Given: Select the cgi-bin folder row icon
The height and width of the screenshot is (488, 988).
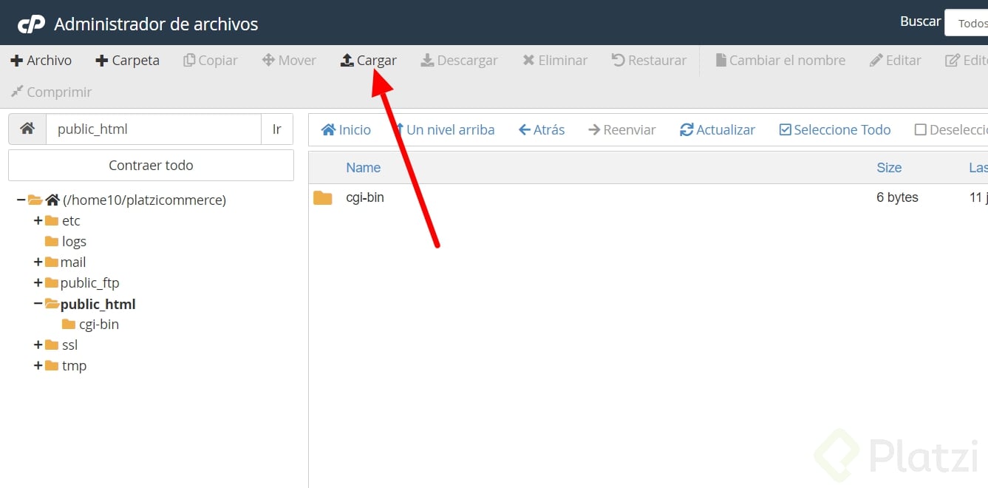Looking at the screenshot, I should coord(323,198).
